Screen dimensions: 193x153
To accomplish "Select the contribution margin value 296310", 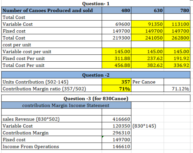I will point(116,133).
